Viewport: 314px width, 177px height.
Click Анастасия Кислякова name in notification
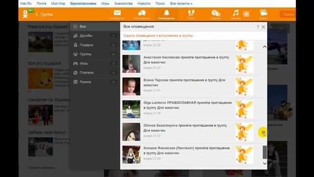161,57
